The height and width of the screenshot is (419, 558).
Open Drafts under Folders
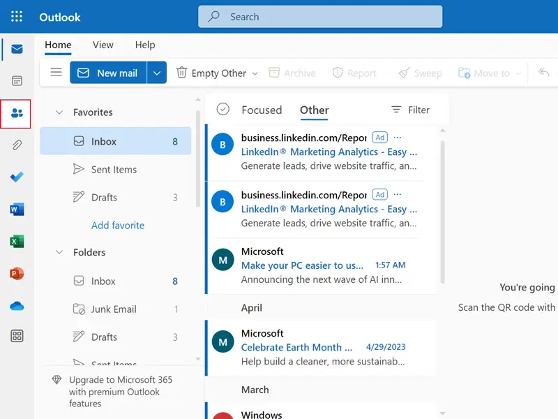pyautogui.click(x=116, y=337)
